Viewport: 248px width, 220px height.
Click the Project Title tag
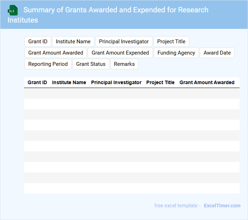tap(171, 42)
